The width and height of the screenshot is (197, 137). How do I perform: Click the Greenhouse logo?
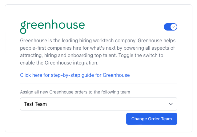52,26
